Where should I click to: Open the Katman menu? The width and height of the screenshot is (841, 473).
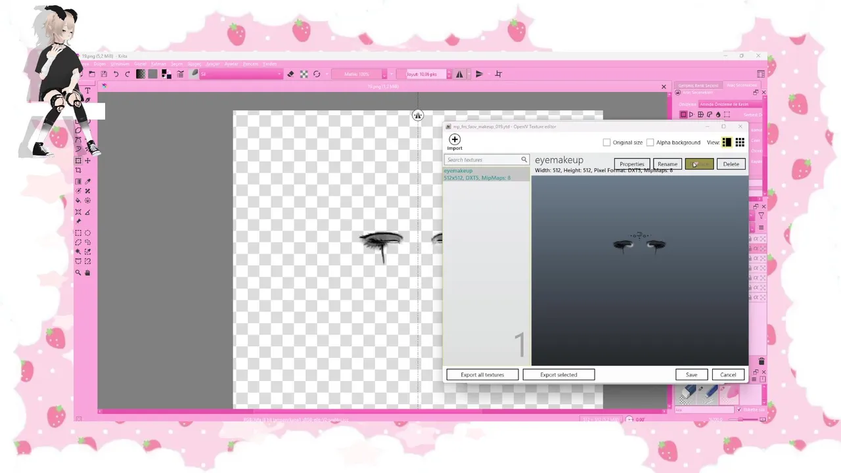(158, 64)
